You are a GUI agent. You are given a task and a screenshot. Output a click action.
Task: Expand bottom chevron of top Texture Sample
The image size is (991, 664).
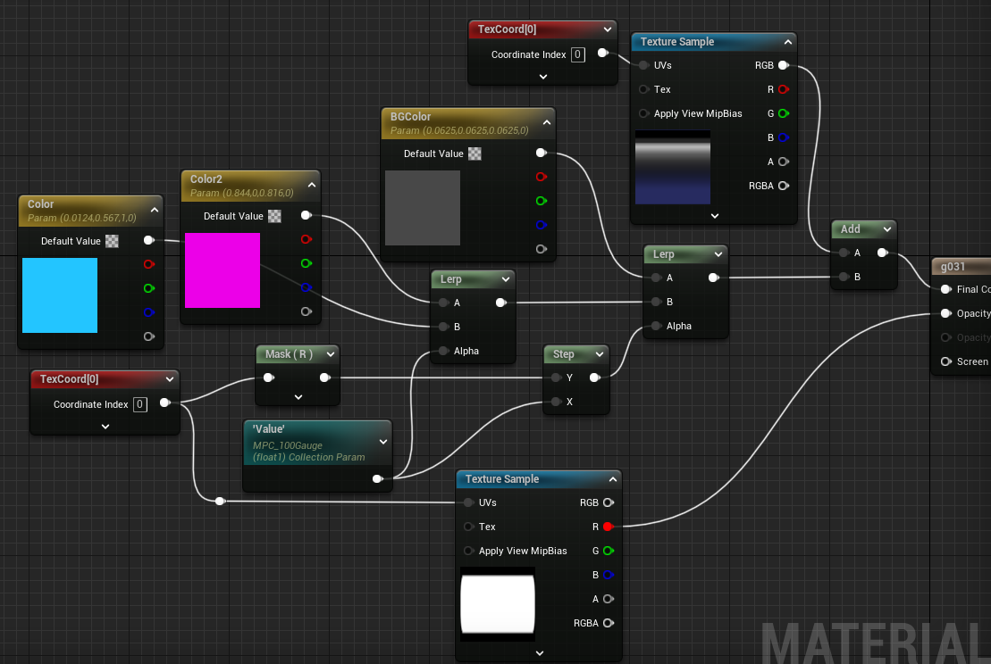click(x=715, y=216)
